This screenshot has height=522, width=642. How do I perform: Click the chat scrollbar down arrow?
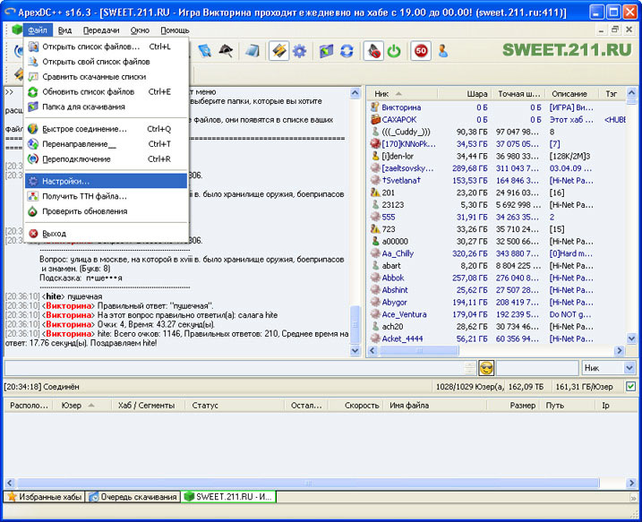(x=355, y=351)
